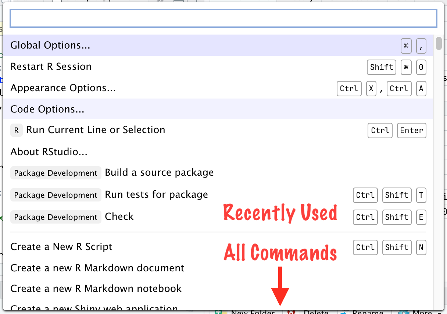Select Create a new R Markdown notebook
Image resolution: width=447 pixels, height=314 pixels.
(96, 289)
